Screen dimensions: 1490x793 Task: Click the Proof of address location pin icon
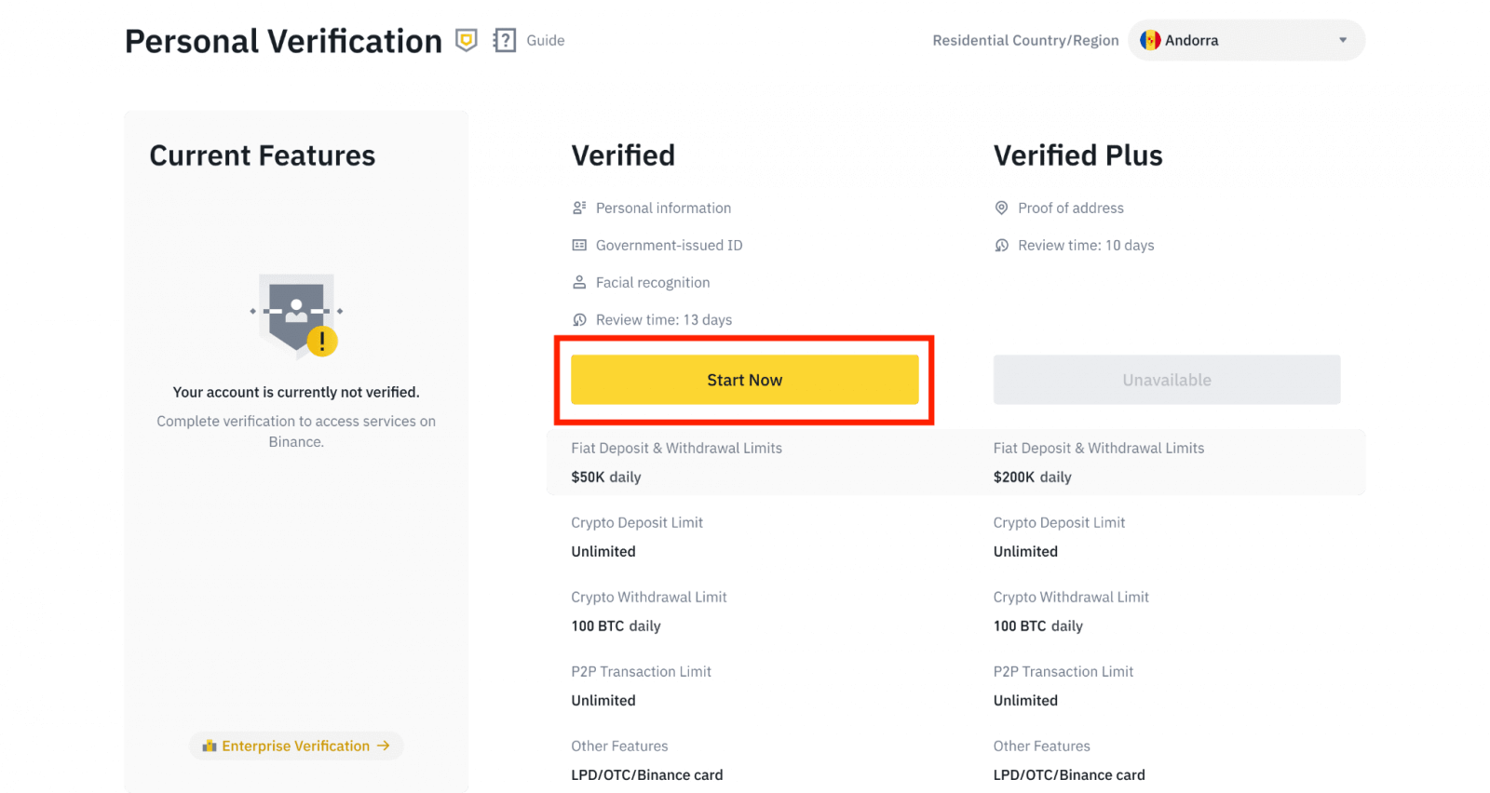coord(1001,208)
